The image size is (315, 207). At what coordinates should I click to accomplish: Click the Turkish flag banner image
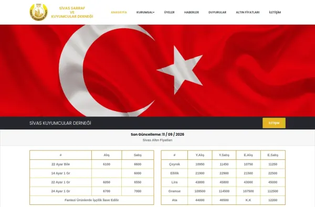[157, 71]
